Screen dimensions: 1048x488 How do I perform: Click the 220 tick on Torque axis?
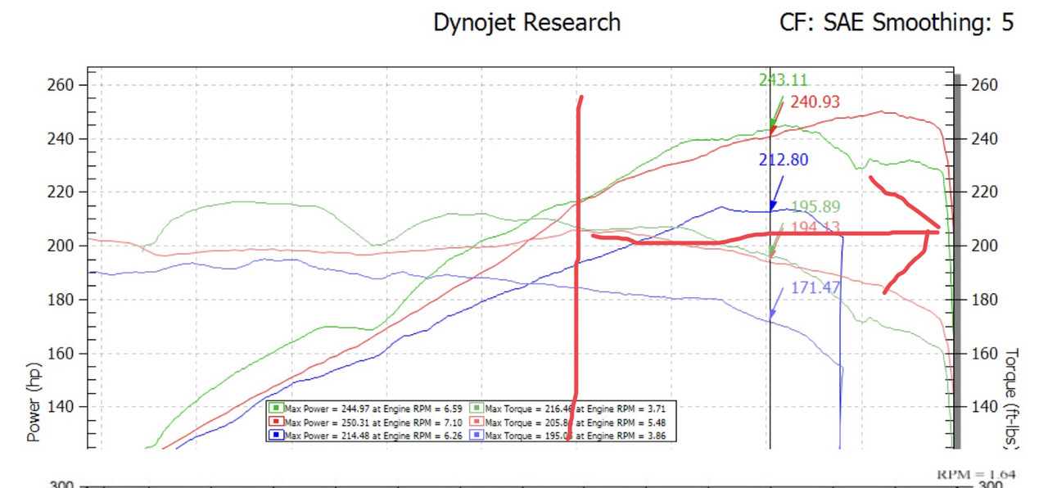point(983,192)
